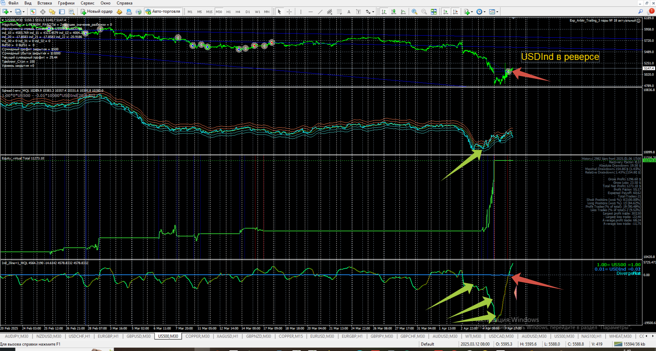Click the yellow USDInd в реверсе label
The image size is (656, 351).
click(560, 57)
